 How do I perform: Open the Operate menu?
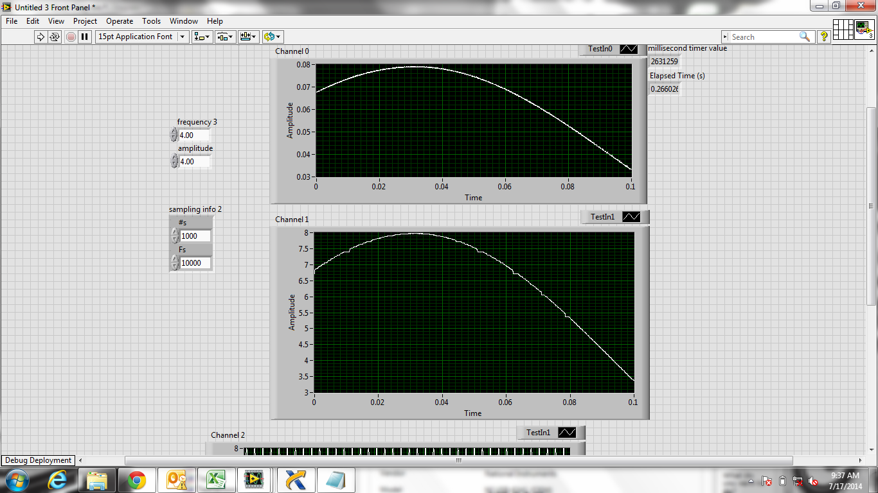tap(119, 21)
